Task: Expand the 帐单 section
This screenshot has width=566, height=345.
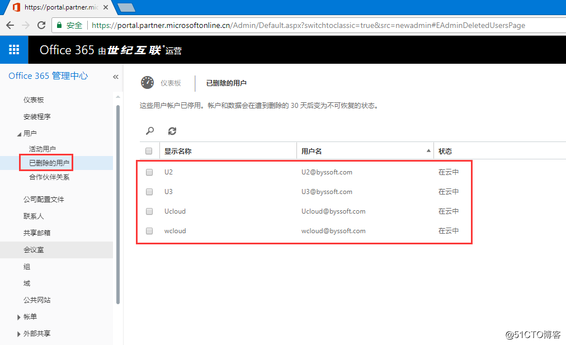Action: click(x=19, y=317)
